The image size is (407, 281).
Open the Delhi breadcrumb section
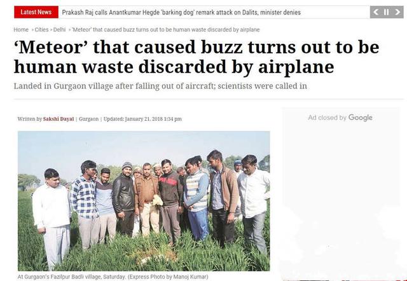[x=59, y=30]
